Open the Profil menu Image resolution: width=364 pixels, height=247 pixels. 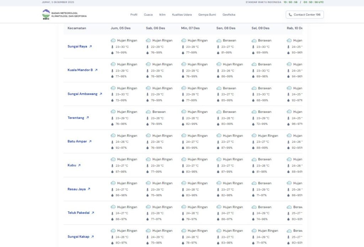point(134,15)
